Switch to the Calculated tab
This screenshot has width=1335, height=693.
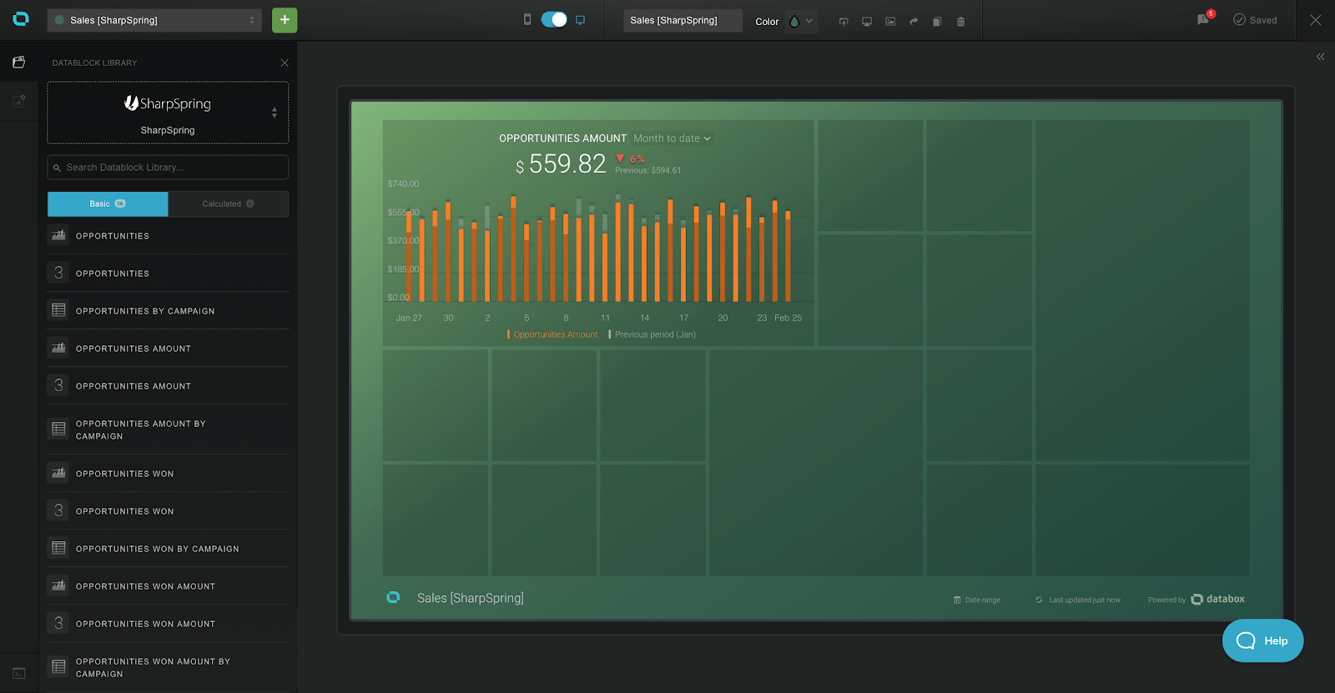(228, 203)
